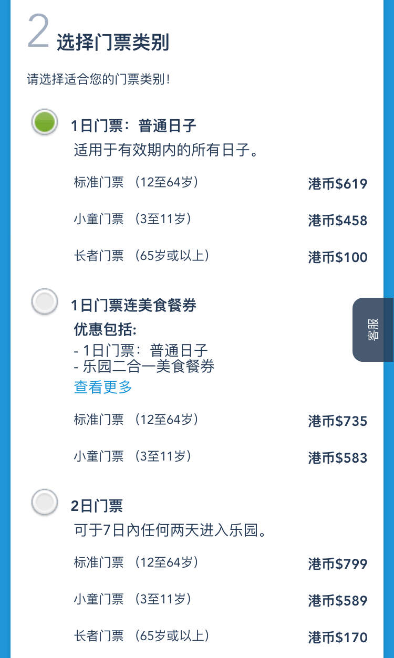Click meal combo child price 港币$583
The height and width of the screenshot is (658, 394).
tap(337, 458)
